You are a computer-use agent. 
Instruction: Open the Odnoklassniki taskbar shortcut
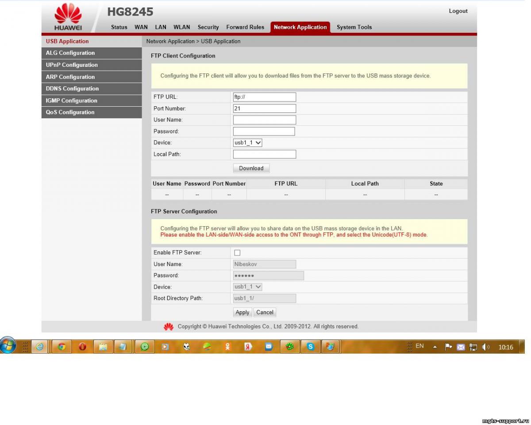227,347
